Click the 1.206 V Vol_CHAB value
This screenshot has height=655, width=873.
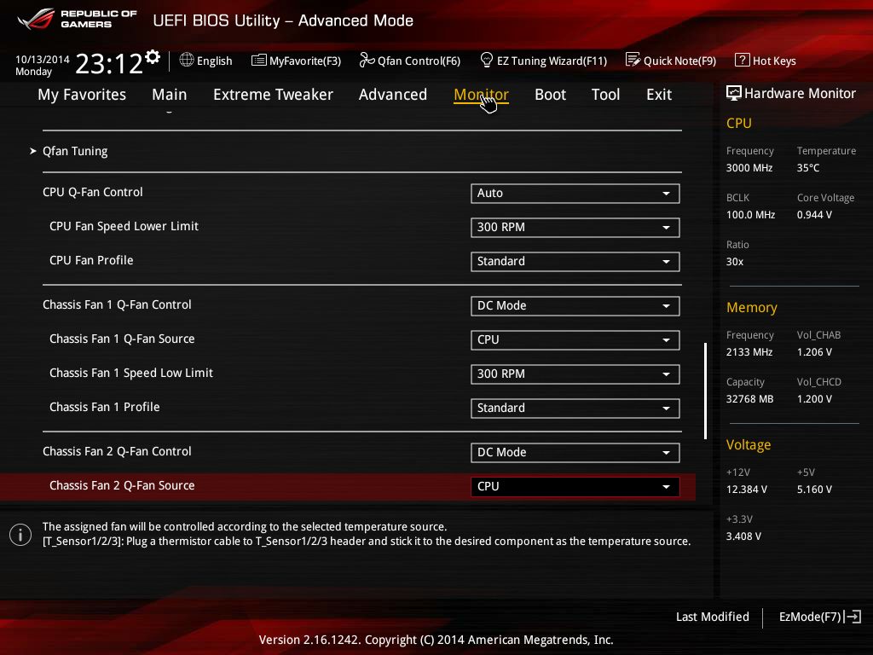[x=814, y=352]
